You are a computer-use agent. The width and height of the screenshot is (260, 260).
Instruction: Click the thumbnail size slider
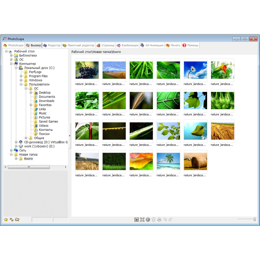[x=254, y=219]
